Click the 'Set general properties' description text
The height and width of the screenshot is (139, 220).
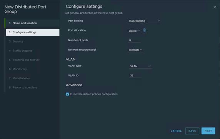pyautogui.click(x=94, y=13)
